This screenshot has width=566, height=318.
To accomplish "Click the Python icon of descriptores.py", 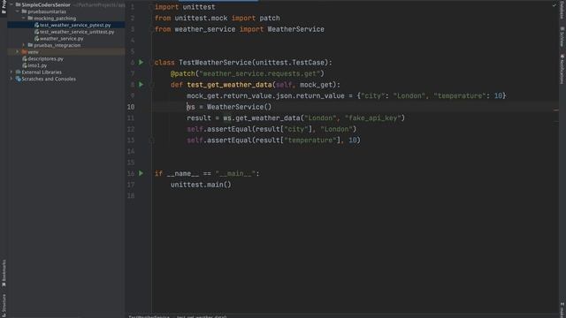I will coord(25,59).
